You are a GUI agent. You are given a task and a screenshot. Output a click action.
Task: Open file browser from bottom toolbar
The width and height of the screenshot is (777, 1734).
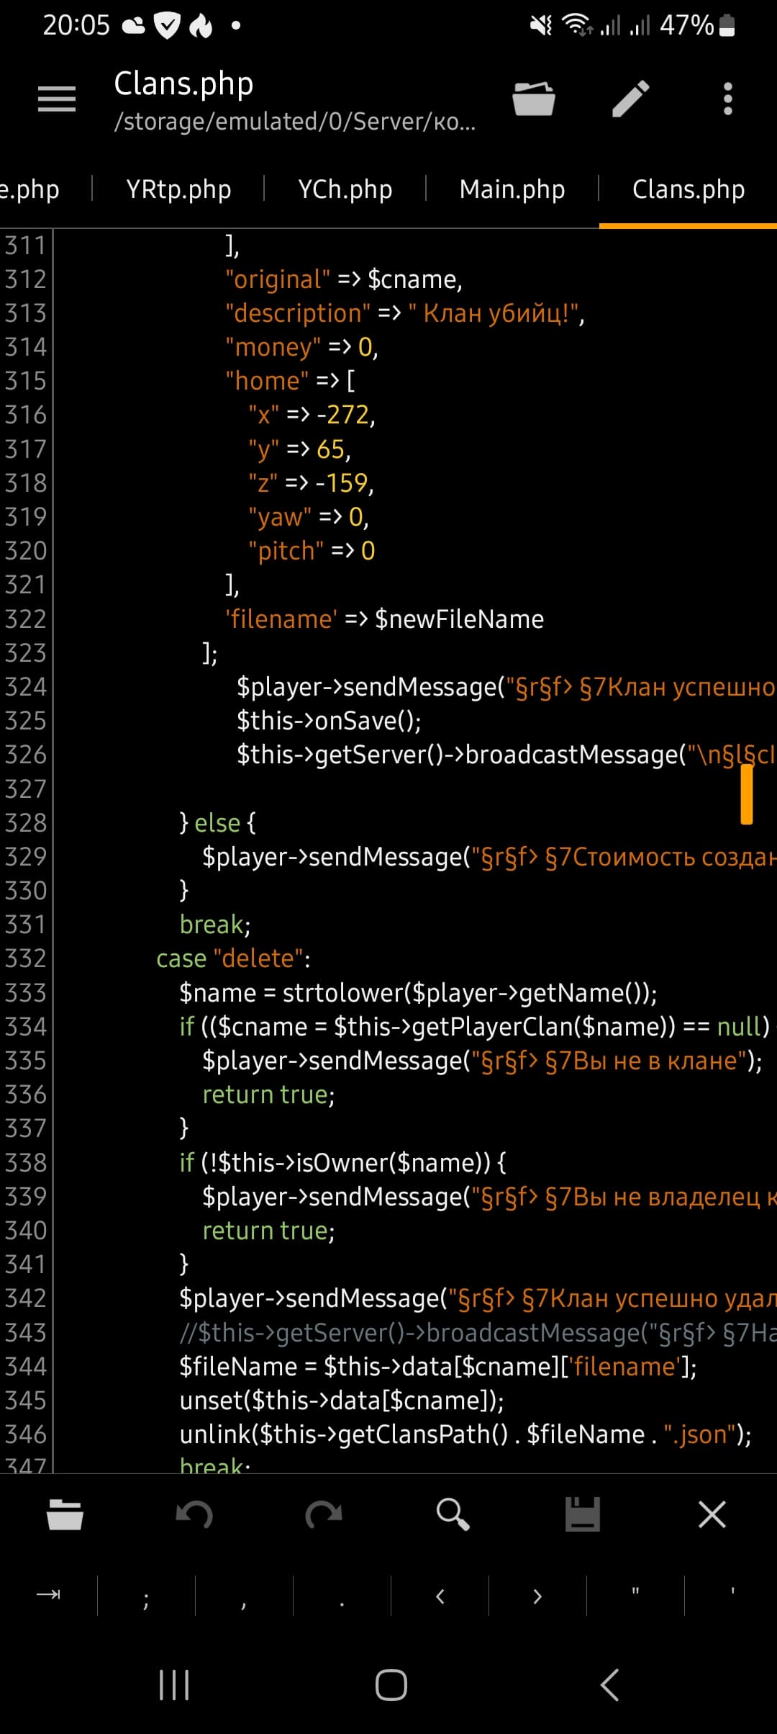point(65,1514)
